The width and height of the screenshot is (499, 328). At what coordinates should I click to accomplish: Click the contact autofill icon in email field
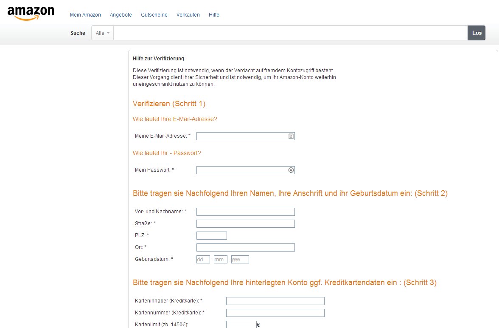coord(291,136)
